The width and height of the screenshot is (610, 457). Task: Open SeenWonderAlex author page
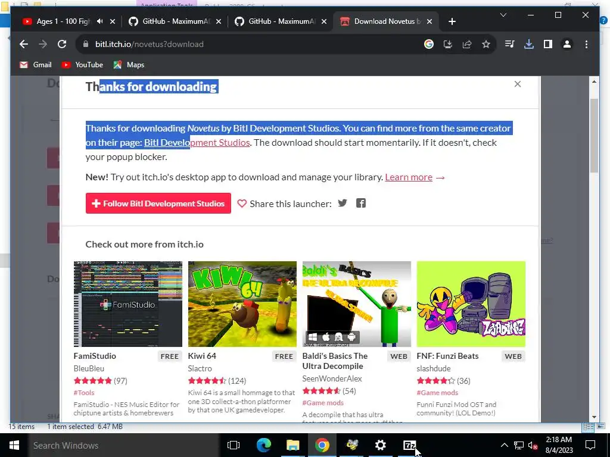coord(332,378)
